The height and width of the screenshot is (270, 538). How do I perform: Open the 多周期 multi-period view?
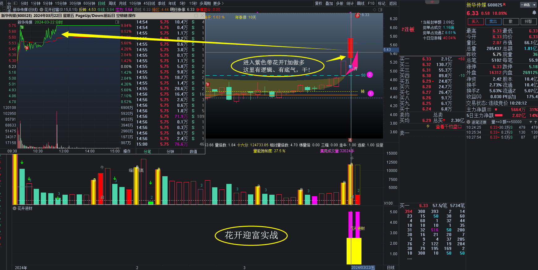[205, 3]
